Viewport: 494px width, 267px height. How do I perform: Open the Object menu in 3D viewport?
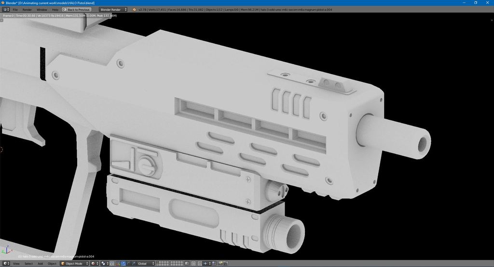pos(52,264)
